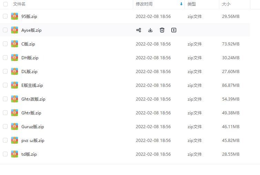
Task: Toggle the modified-time sort arrow
Action: [181, 4]
